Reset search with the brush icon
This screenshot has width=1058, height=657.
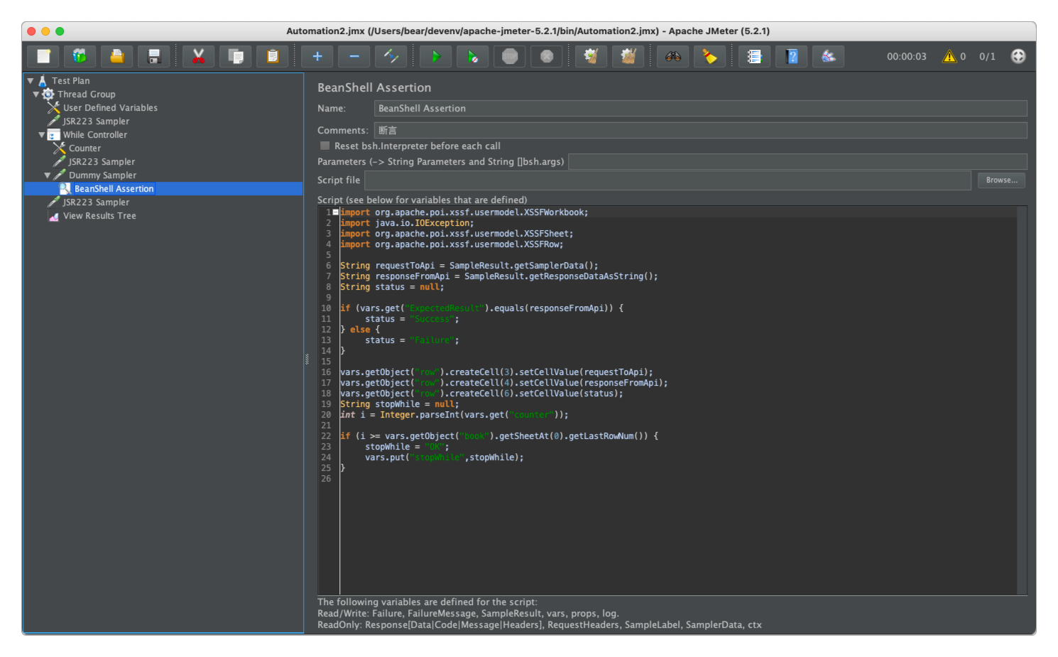tap(710, 56)
